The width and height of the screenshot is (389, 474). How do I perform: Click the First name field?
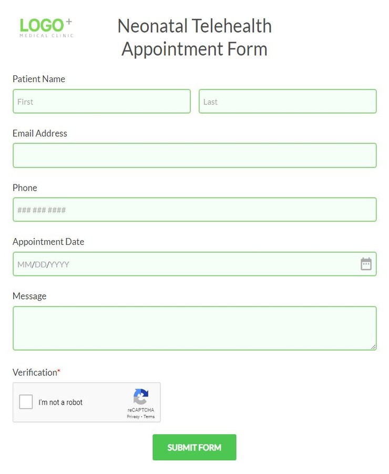click(101, 101)
